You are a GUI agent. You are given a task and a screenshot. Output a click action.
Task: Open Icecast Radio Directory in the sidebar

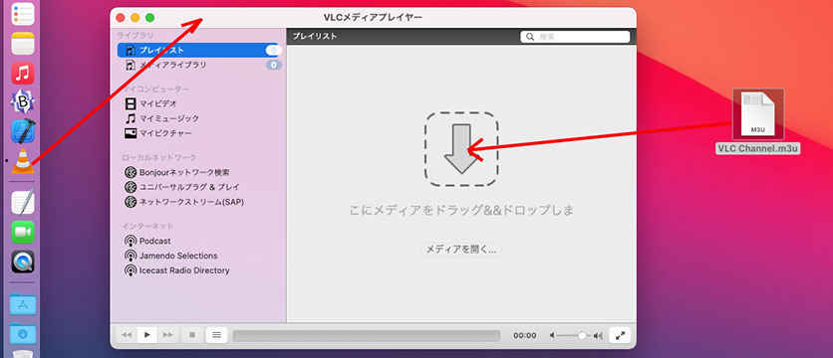pos(177,270)
